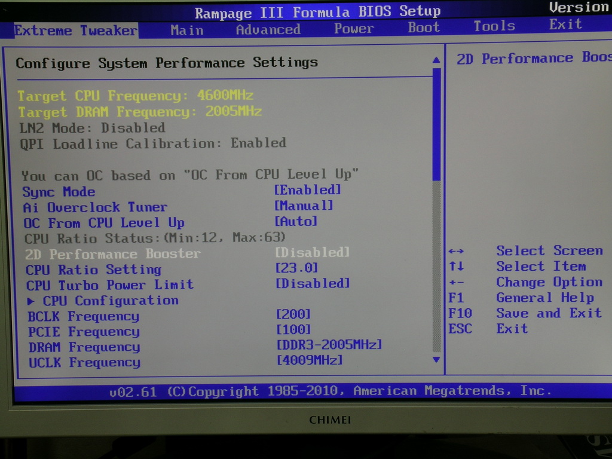Open DRAM Frequency [DDR3-2005MHz] option
The height and width of the screenshot is (459, 612).
point(329,345)
